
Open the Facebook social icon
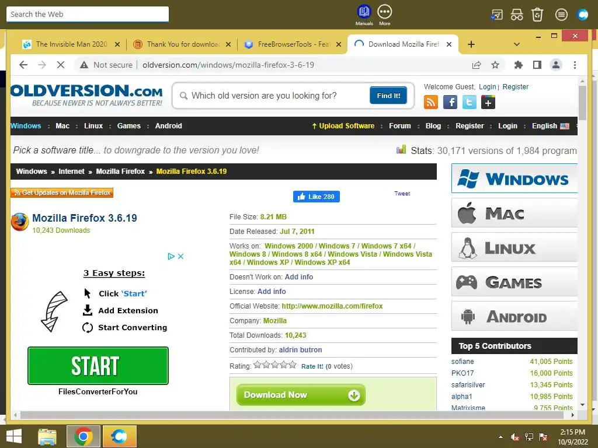click(x=450, y=102)
